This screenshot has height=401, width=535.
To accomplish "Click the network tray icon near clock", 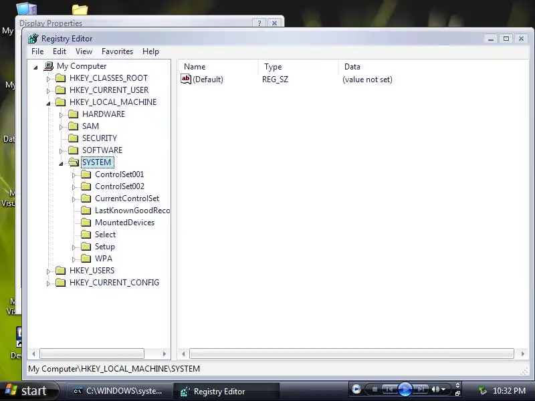I will click(x=482, y=390).
